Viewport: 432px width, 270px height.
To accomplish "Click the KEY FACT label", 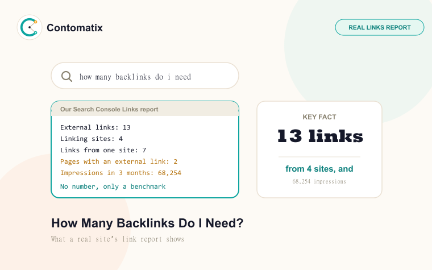I will [x=319, y=117].
